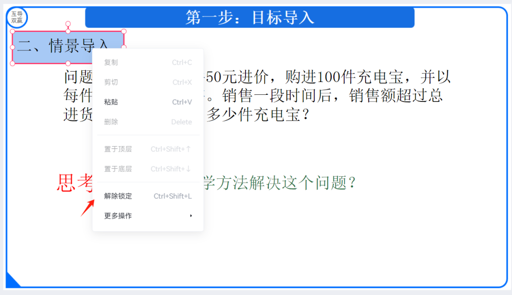Click the 复制 context menu entry
Image resolution: width=512 pixels, height=295 pixels.
click(110, 62)
